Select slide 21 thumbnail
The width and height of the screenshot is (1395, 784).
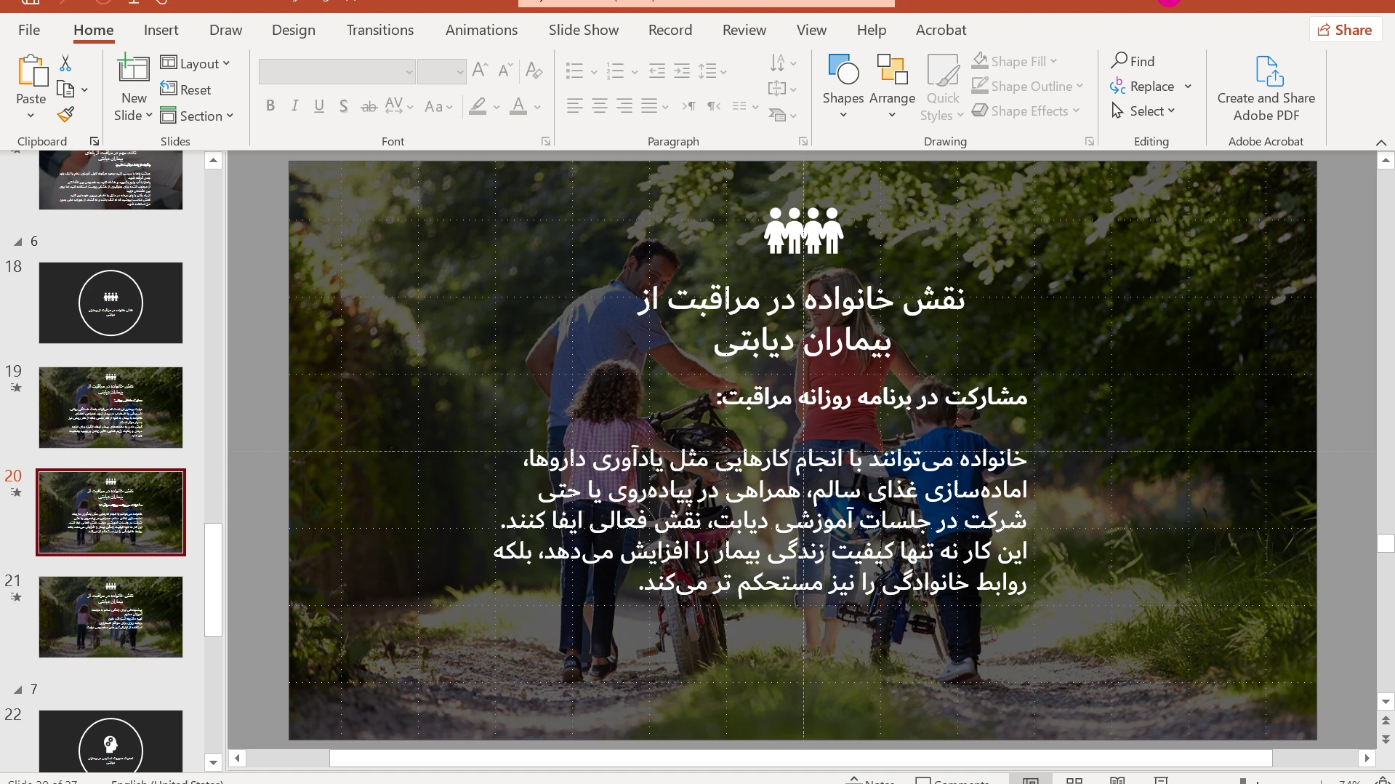[x=110, y=617]
